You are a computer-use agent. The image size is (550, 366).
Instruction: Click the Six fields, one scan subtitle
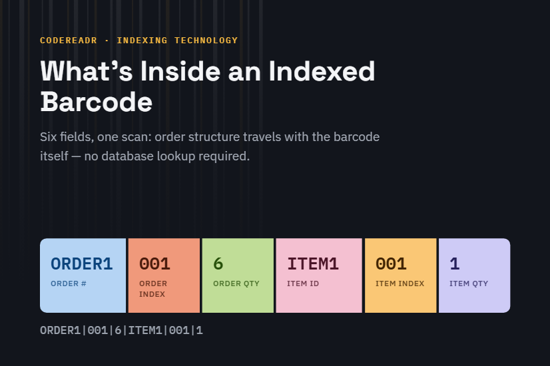point(210,146)
